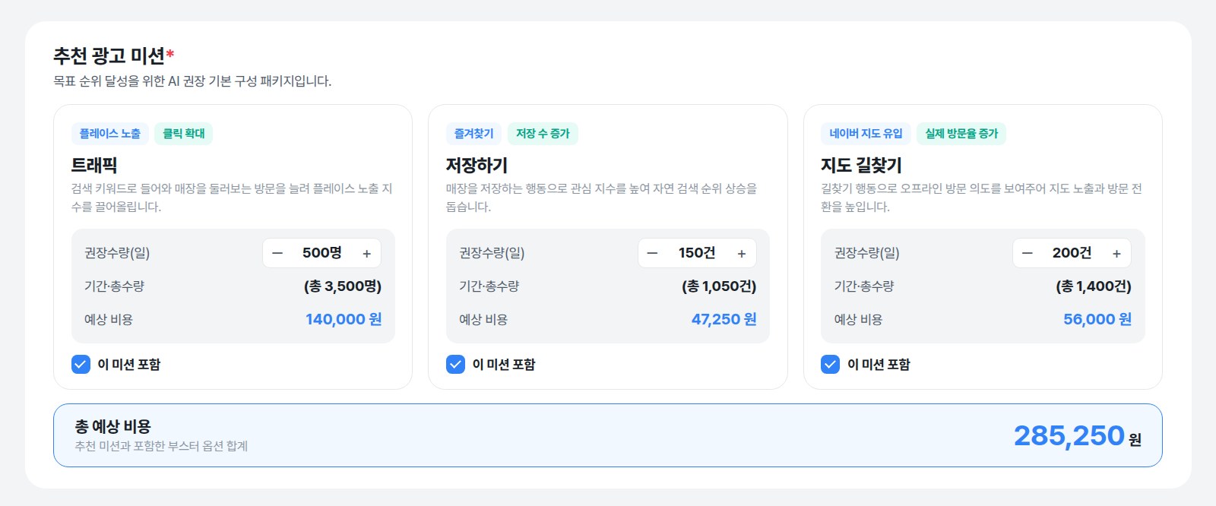Click the 47,250 원 estimated cost
Viewport: 1216px width, 506px height.
tap(724, 319)
